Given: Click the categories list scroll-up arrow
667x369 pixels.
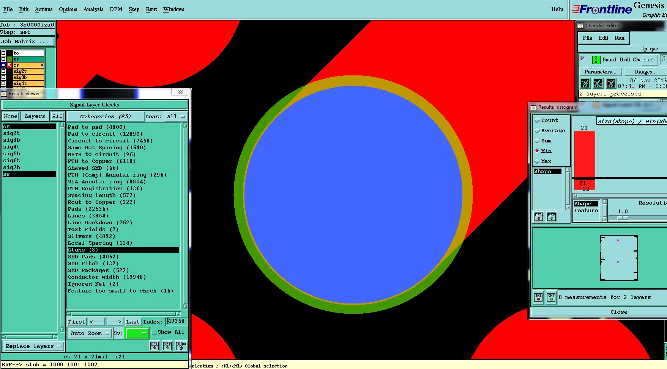Looking at the screenshot, I should pyautogui.click(x=185, y=125).
